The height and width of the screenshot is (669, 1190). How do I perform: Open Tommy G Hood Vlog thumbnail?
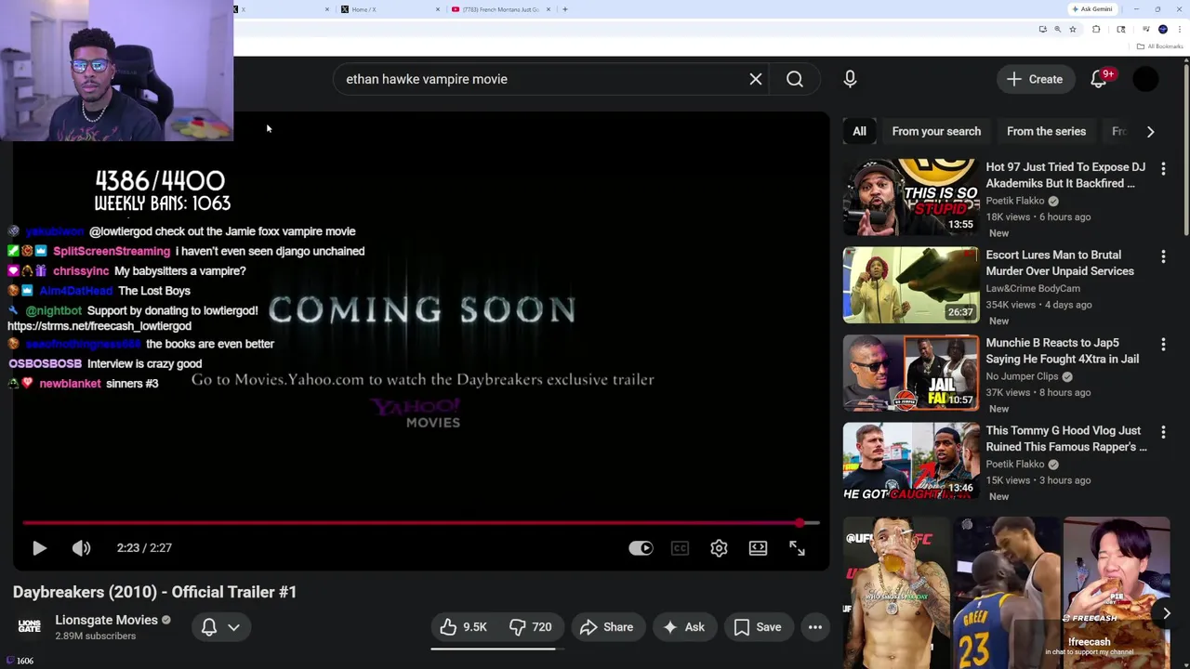coord(911,461)
